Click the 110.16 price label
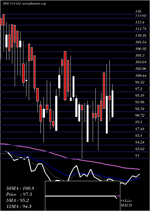The image size is (150, 211). point(141,36)
